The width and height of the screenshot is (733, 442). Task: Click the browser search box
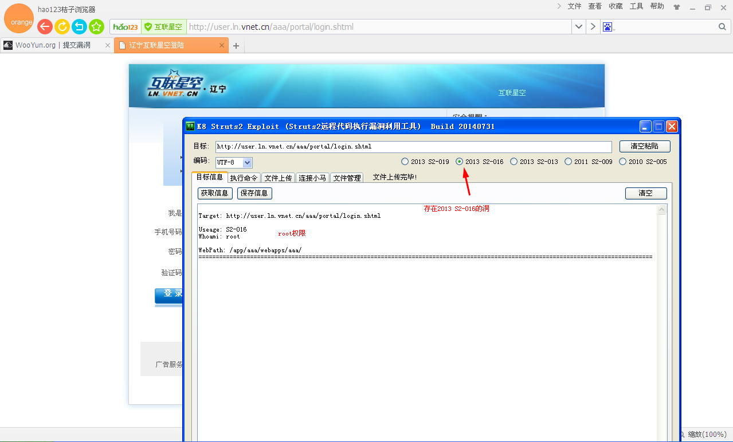665,27
